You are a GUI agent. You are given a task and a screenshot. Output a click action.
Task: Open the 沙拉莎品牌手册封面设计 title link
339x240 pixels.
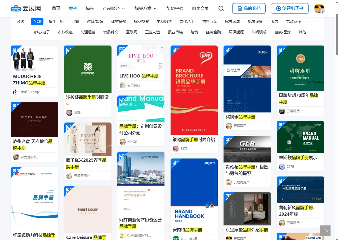point(88,100)
